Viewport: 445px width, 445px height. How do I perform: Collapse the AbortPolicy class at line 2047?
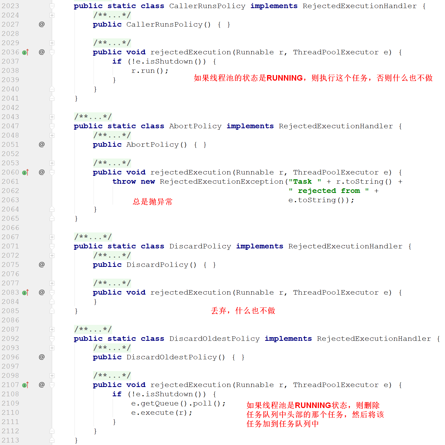tap(52, 126)
